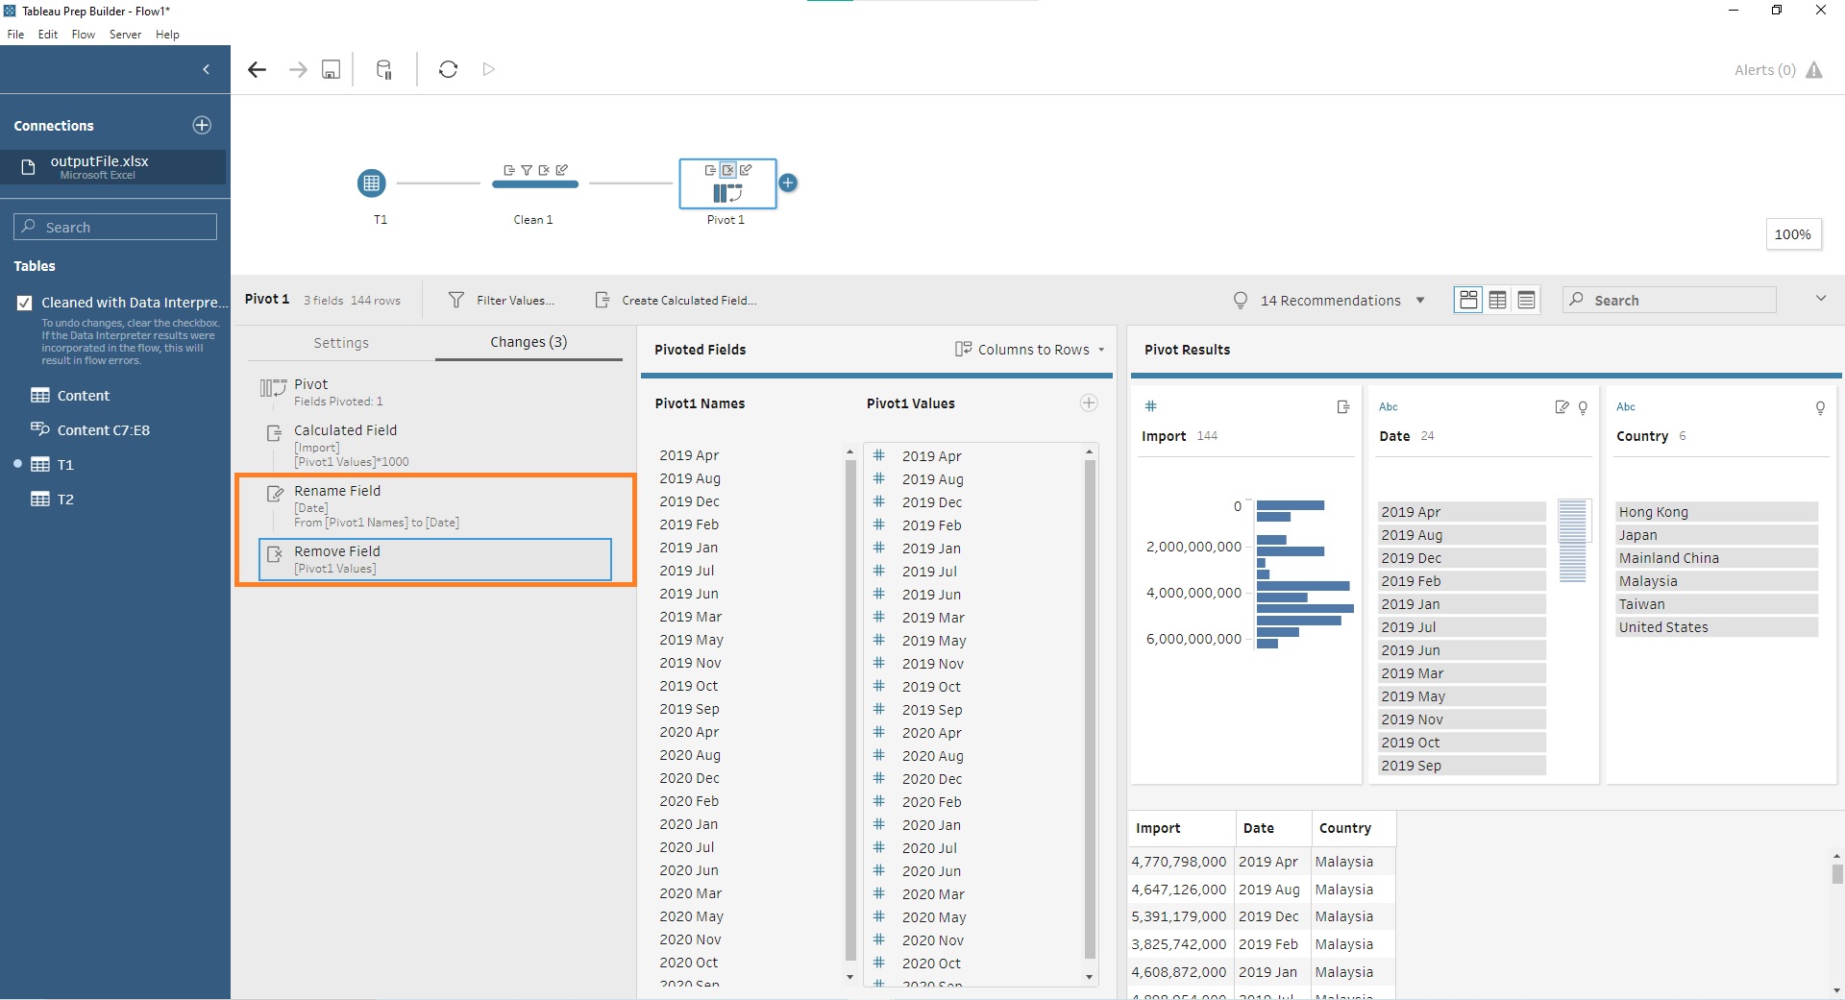Open the Flow menu
The image size is (1845, 1000).
(x=84, y=35)
